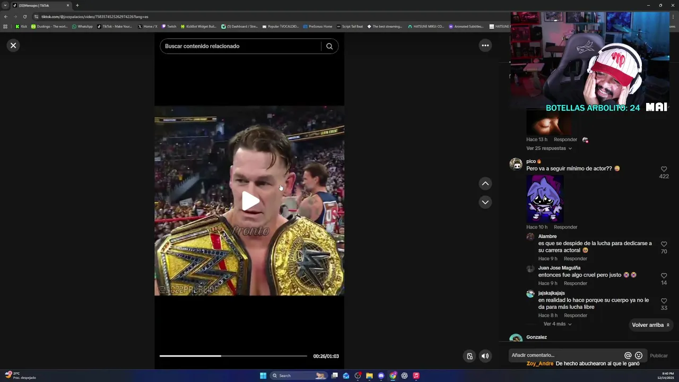Image resolution: width=679 pixels, height=382 pixels.
Task: Open the Script Tail Beat bookmark
Action: click(350, 27)
